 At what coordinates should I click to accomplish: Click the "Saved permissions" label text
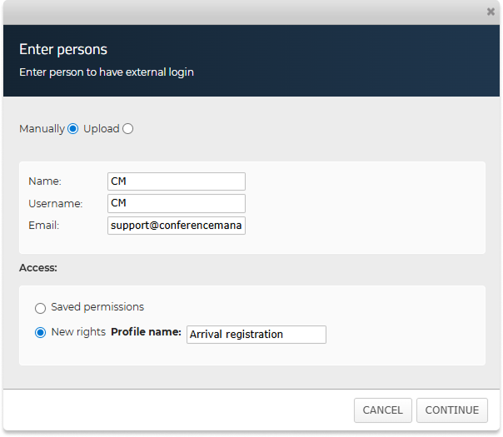pyautogui.click(x=97, y=307)
